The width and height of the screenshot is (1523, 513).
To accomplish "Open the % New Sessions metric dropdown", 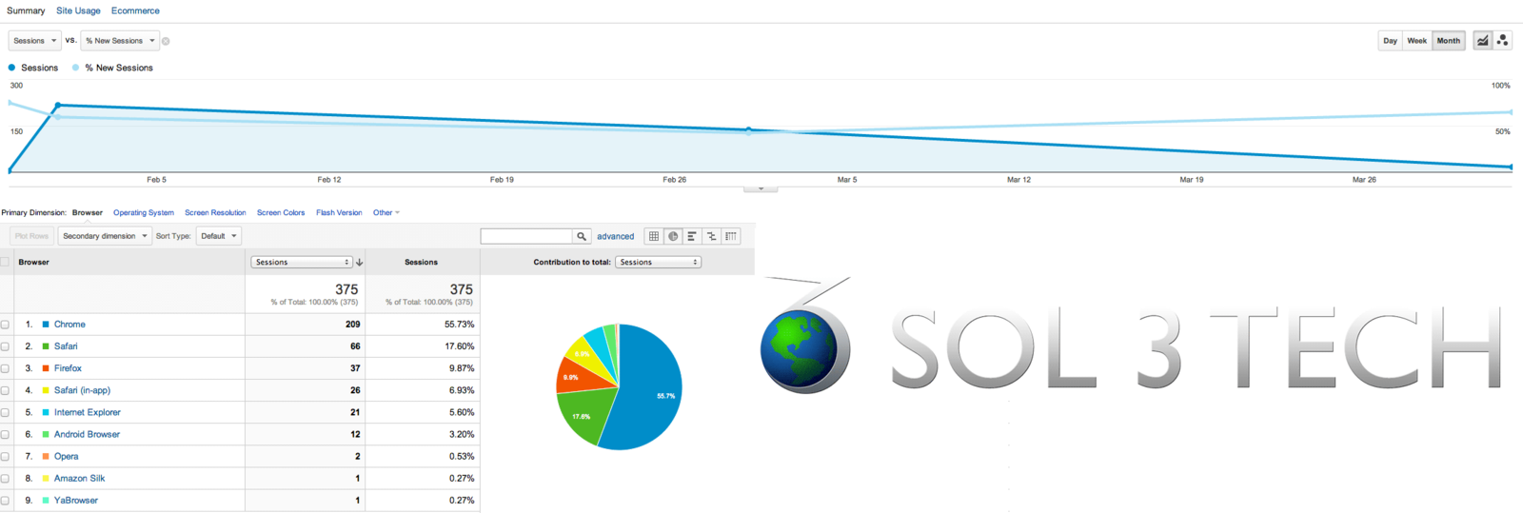I will pos(120,41).
